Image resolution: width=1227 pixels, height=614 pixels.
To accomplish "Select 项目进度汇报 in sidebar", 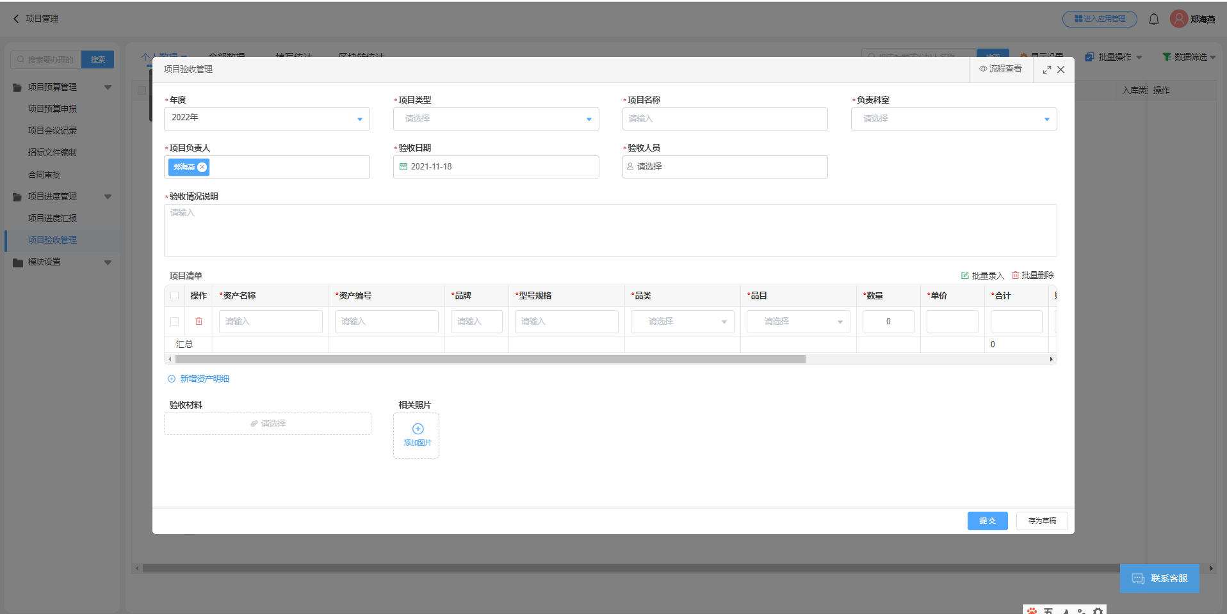I will coord(53,218).
